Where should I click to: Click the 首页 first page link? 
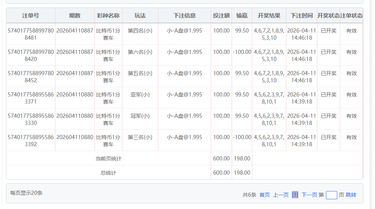264,195
